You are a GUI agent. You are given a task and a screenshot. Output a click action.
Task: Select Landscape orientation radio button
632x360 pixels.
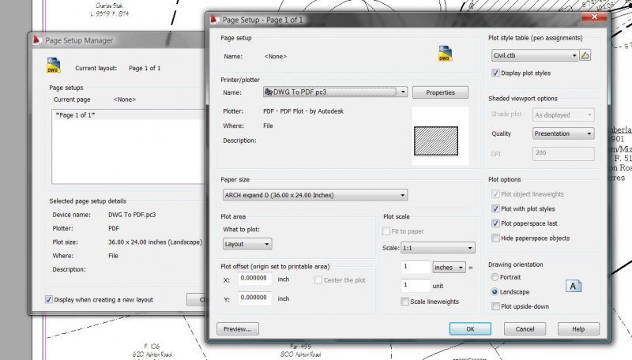click(x=495, y=291)
